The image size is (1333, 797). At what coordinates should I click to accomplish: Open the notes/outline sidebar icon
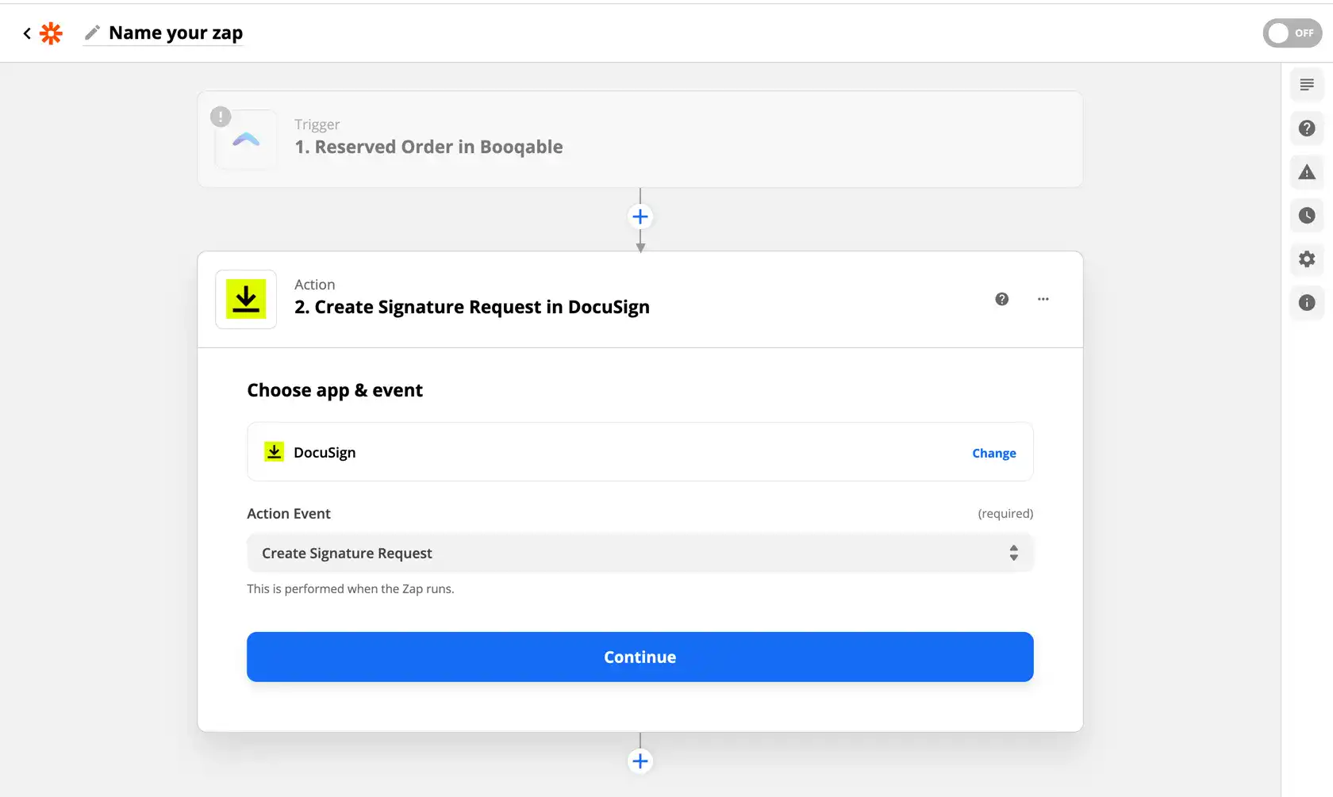pyautogui.click(x=1307, y=85)
